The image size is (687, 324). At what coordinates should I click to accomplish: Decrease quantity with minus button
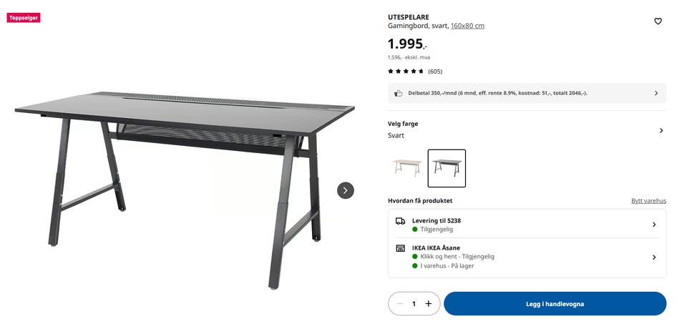tap(399, 304)
